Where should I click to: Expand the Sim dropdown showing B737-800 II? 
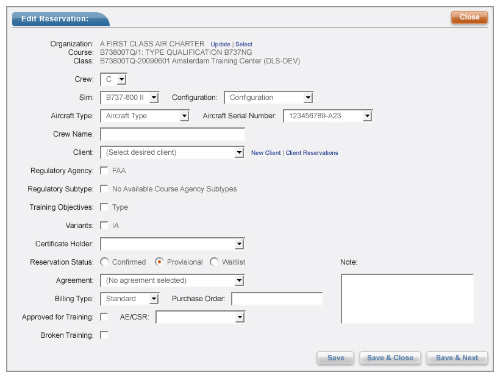point(129,98)
